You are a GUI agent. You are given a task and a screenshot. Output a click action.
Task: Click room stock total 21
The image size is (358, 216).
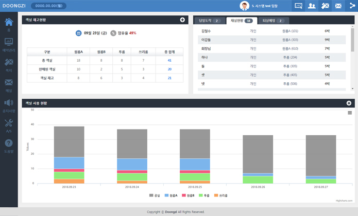pyautogui.click(x=169, y=78)
